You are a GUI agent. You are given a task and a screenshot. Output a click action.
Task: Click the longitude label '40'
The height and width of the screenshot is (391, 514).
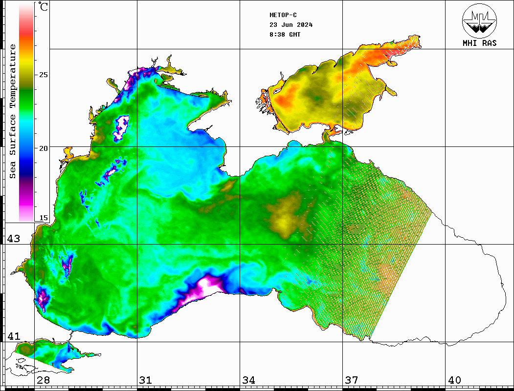(454, 380)
